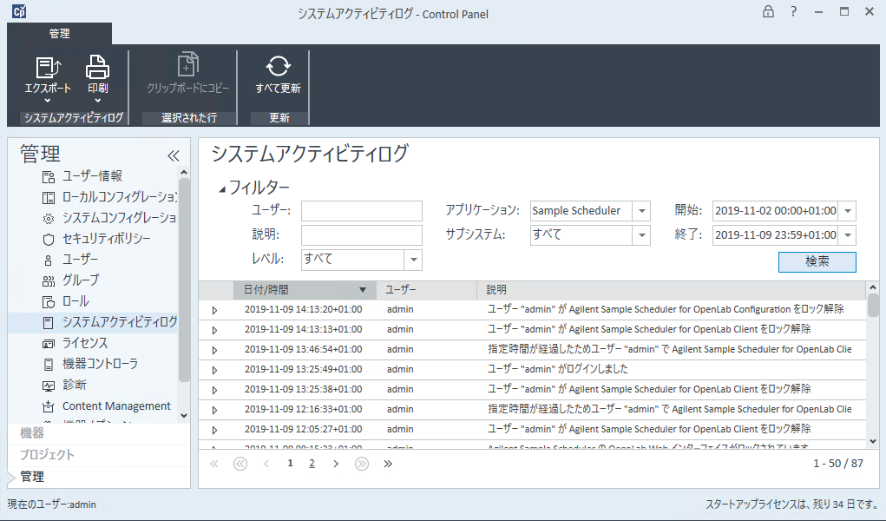The width and height of the screenshot is (886, 521).
Task: Click the lock icon in title bar
Action: [x=768, y=11]
